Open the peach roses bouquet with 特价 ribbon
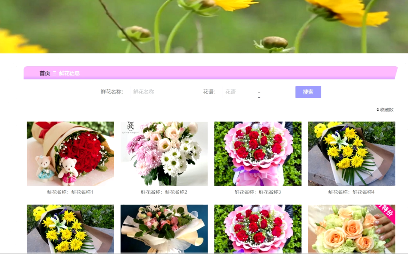 click(352, 229)
